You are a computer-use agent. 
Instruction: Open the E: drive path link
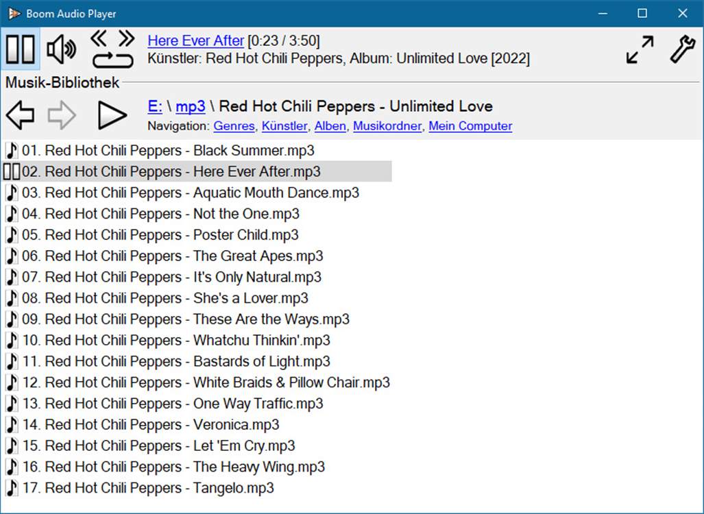(155, 106)
